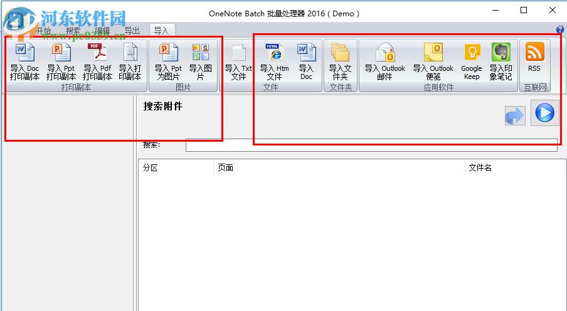Sort by 分区 column header

click(x=176, y=167)
